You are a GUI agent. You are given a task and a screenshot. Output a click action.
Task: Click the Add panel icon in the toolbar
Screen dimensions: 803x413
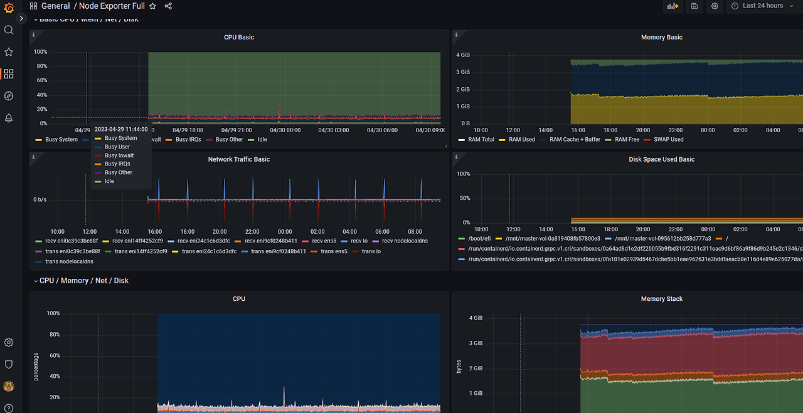pos(673,6)
